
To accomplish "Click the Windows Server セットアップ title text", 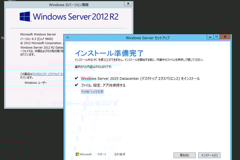I will point(148,38).
